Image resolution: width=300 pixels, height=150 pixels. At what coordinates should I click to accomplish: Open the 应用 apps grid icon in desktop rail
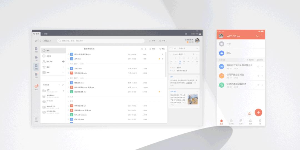(36, 118)
